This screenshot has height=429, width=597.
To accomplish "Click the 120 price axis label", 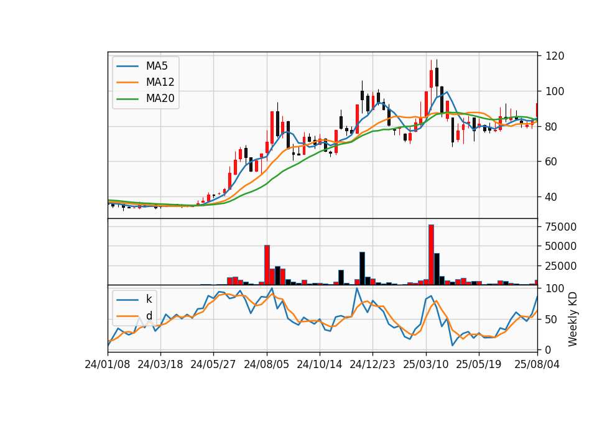I will coord(555,57).
